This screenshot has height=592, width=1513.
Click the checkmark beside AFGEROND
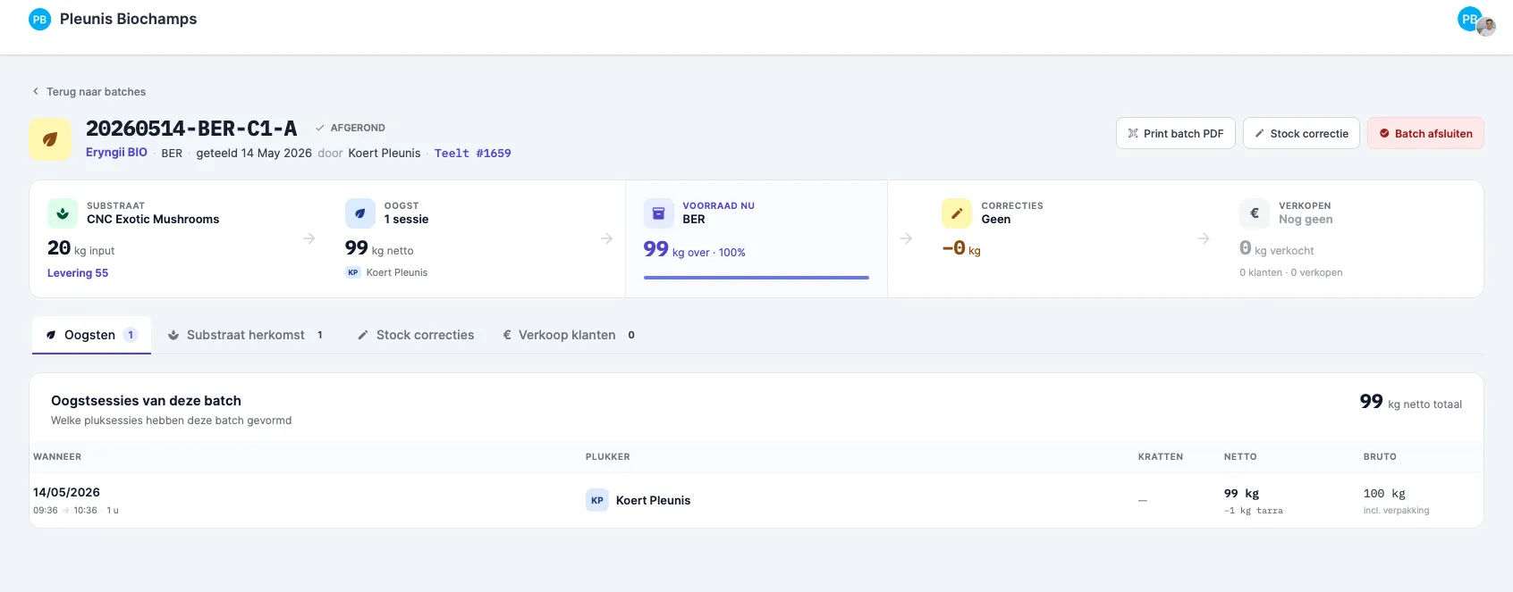coord(320,128)
